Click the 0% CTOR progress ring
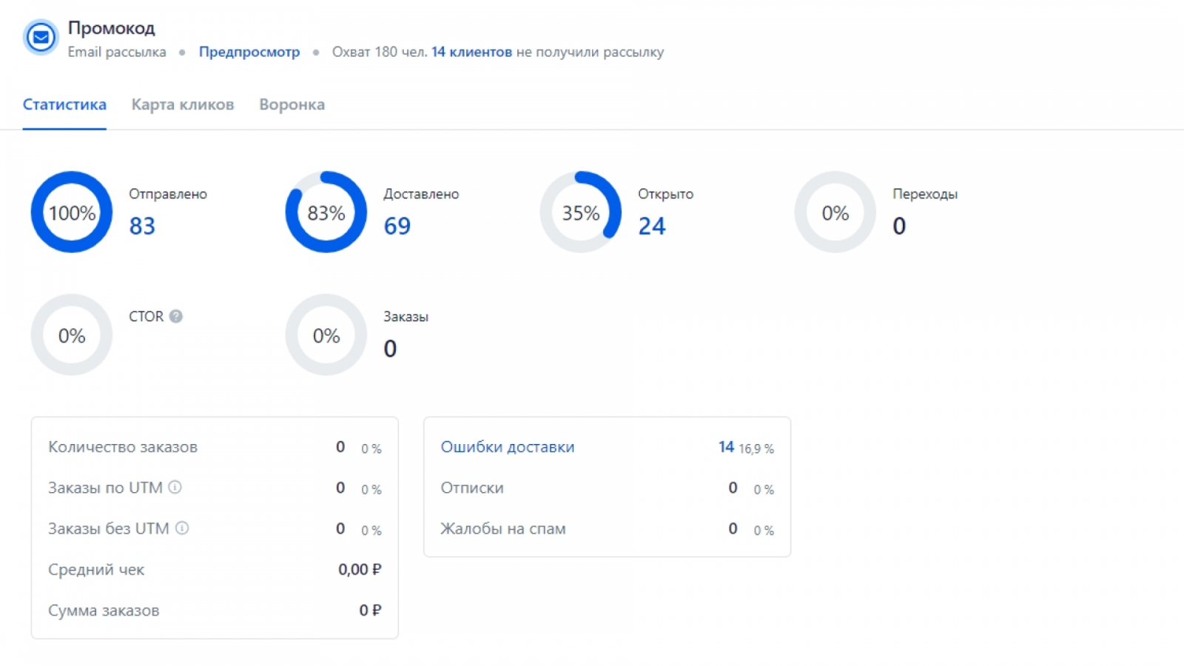The width and height of the screenshot is (1184, 666). click(72, 335)
